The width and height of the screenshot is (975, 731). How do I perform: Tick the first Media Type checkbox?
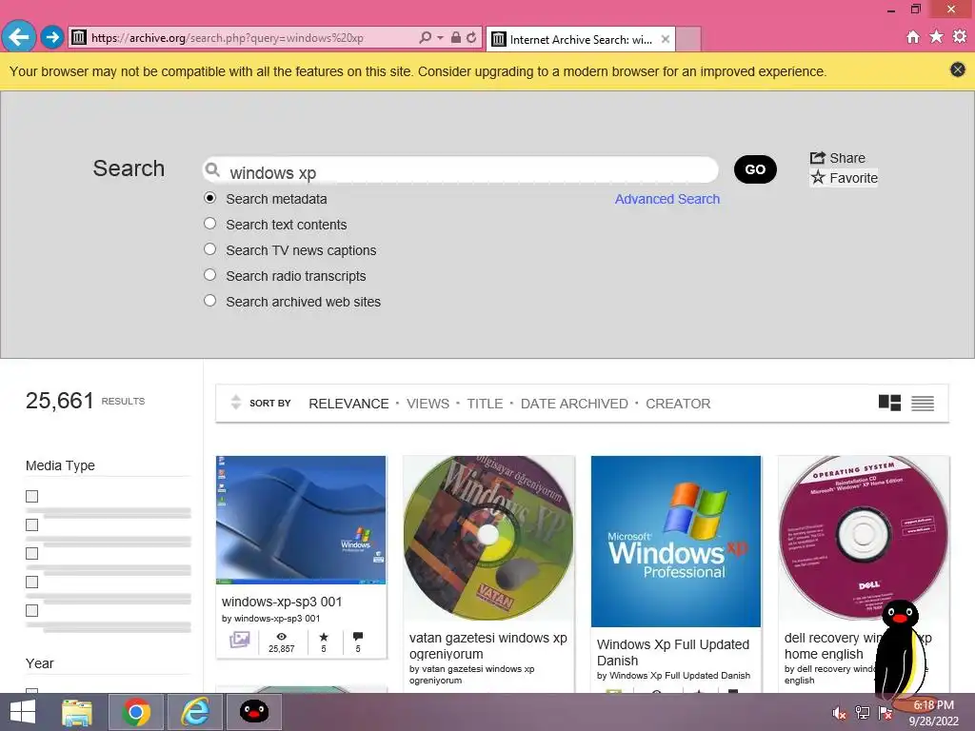(x=31, y=496)
